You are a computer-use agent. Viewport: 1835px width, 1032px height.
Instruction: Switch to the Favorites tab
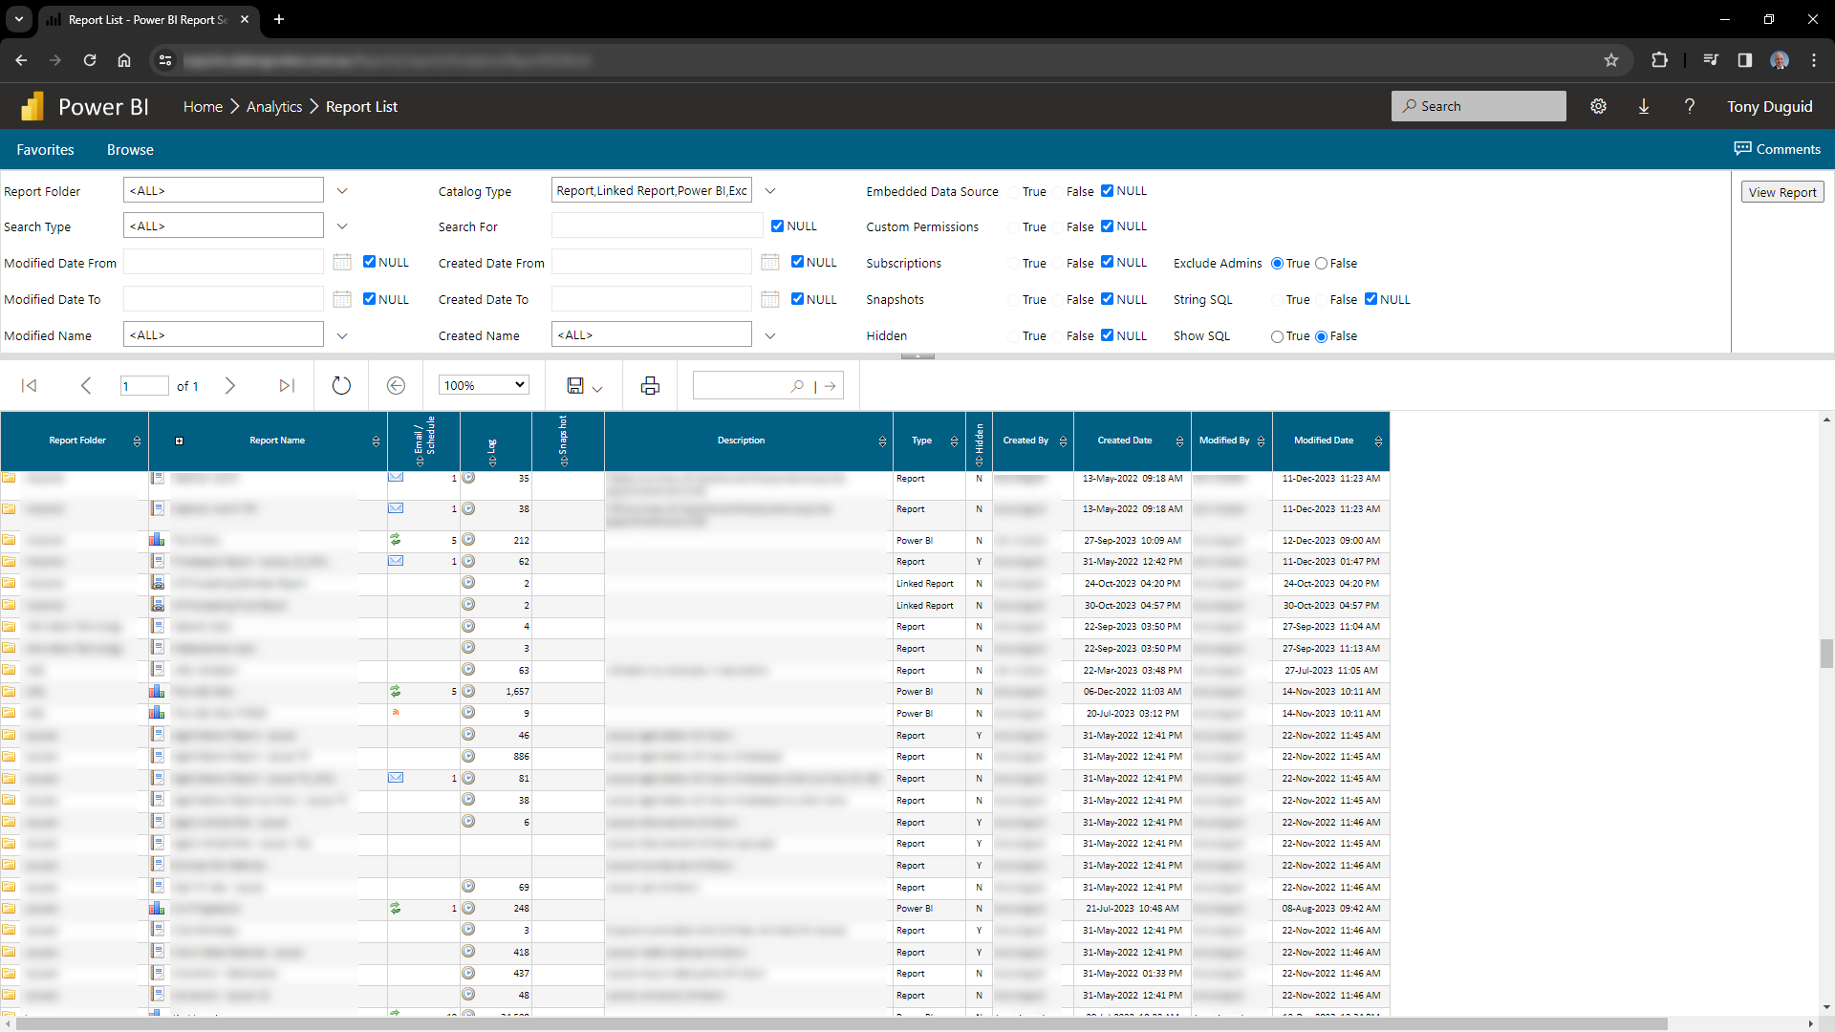[44, 149]
